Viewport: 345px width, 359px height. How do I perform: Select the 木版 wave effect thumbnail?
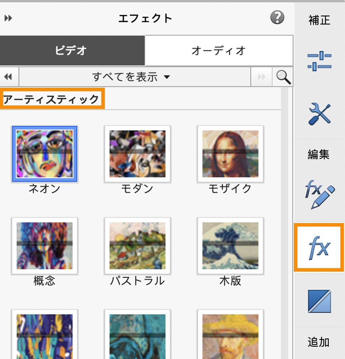pyautogui.click(x=230, y=246)
